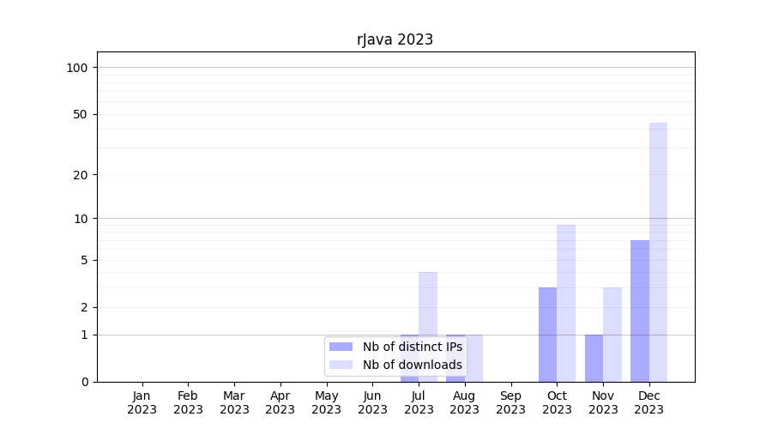The height and width of the screenshot is (429, 772).
Task: Click the Nb of downloads legend label
Action: click(412, 365)
